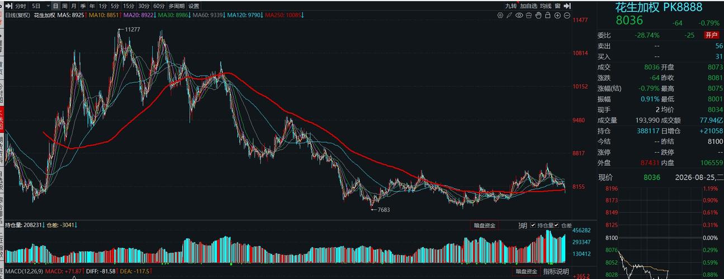Screen dimensions: 724x279
Task: Click the 外盘 87431 value
Action: 650,163
